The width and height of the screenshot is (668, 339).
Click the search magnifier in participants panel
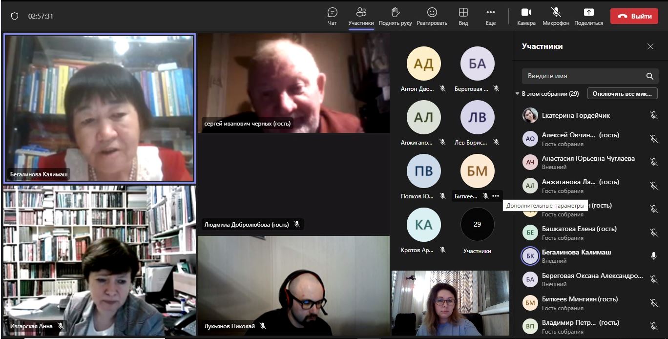point(649,76)
